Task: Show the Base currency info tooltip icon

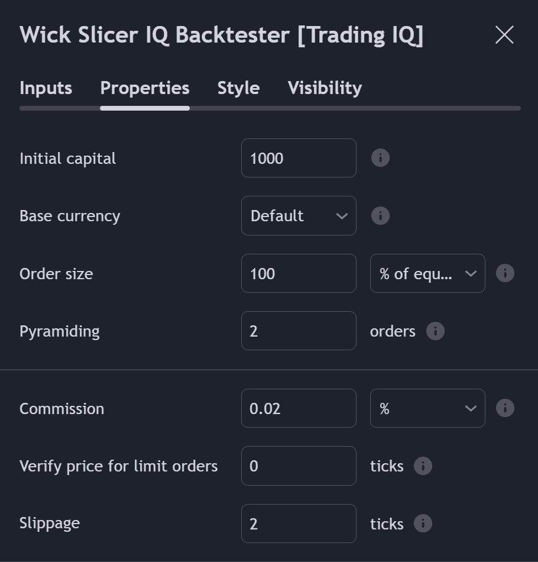Action: pyautogui.click(x=380, y=216)
